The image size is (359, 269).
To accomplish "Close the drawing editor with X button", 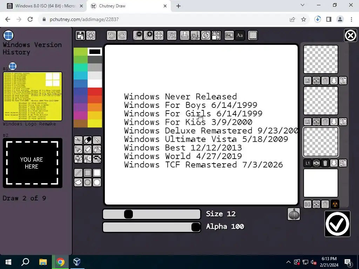I will click(351, 35).
